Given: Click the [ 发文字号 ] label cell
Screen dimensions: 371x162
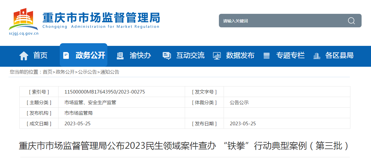Looking at the screenshot, I should (204, 92).
